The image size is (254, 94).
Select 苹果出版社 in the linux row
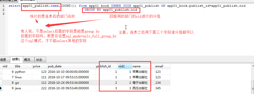click(143, 77)
